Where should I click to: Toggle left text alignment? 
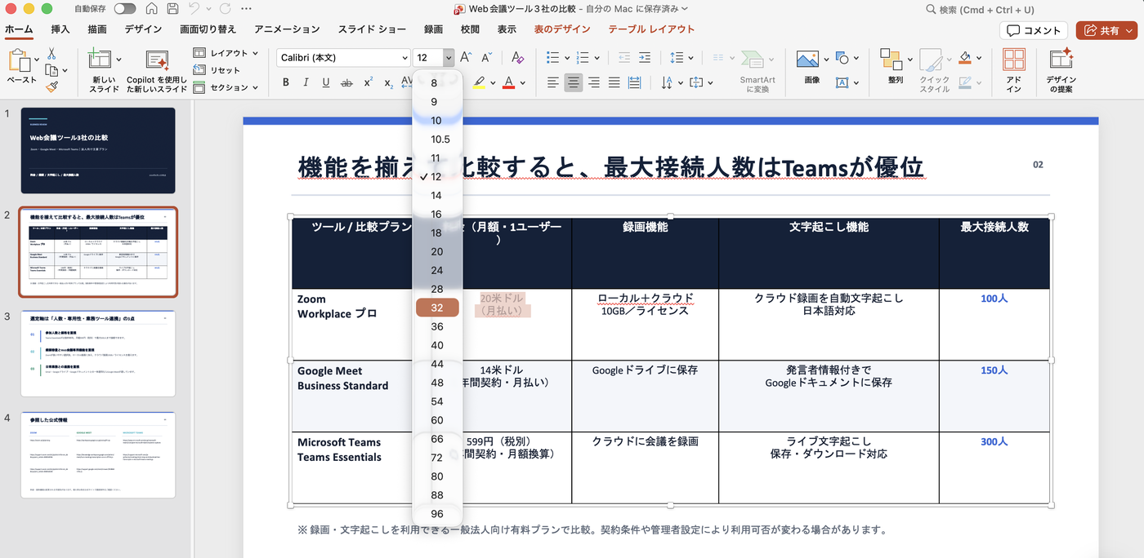(553, 82)
